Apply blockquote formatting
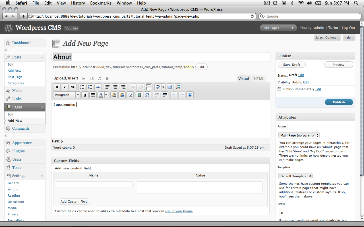Screen dimensions: 364x227 tap(98, 87)
